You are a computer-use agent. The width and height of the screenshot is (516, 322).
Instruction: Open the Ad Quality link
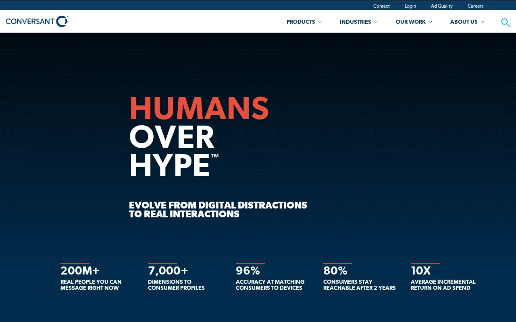pyautogui.click(x=442, y=6)
